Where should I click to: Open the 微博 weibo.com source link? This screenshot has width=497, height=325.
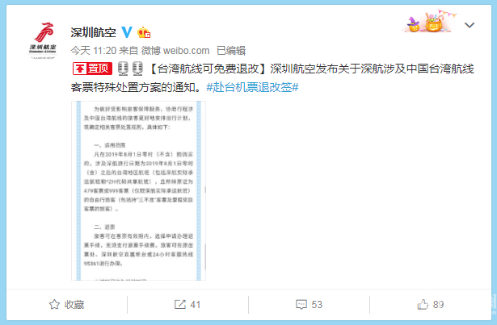coord(175,51)
